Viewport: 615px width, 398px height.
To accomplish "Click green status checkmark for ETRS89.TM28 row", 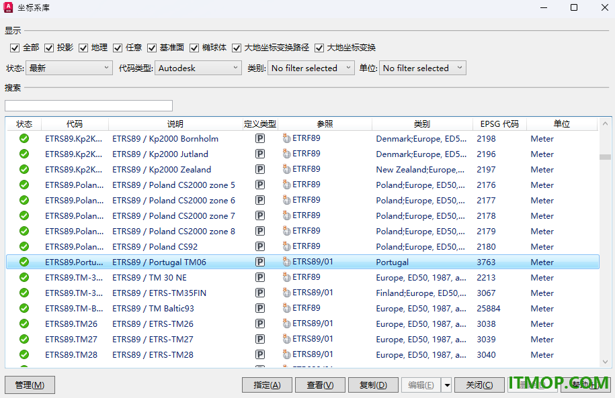I will (x=24, y=354).
